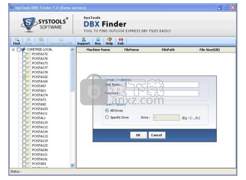This screenshot has width=246, height=180.
Task: Click the greyed Stop toolbar icon
Action: coord(29,42)
